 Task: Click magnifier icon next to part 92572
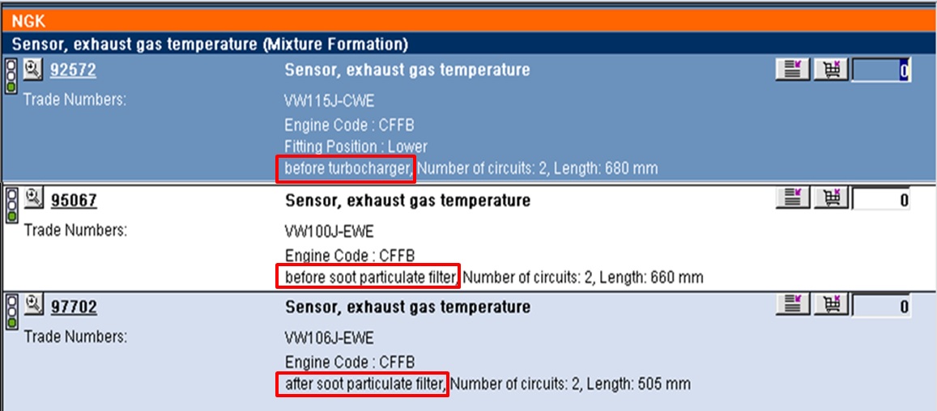pyautogui.click(x=32, y=69)
